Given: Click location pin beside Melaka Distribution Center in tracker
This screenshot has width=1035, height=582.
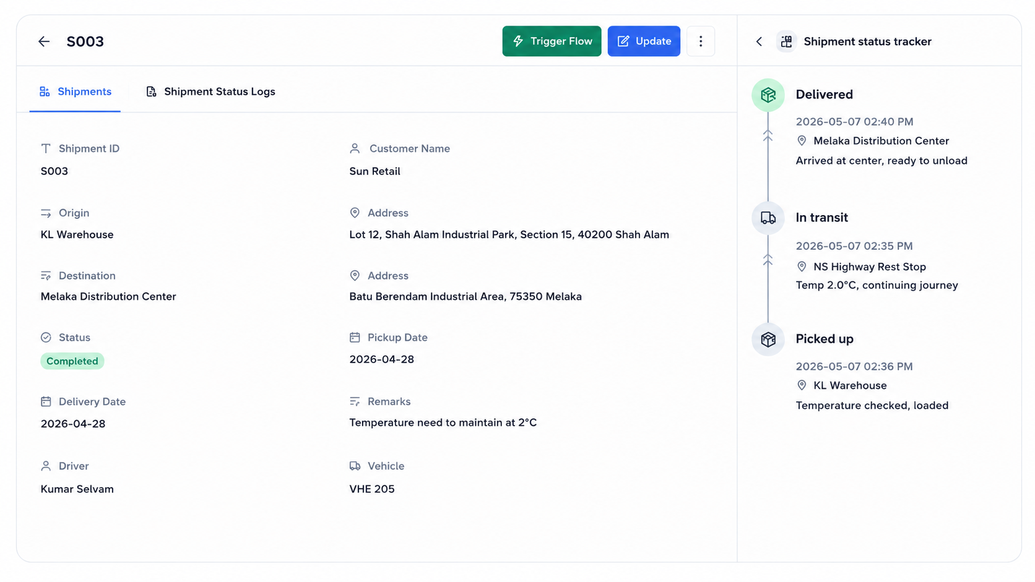Looking at the screenshot, I should [x=802, y=141].
